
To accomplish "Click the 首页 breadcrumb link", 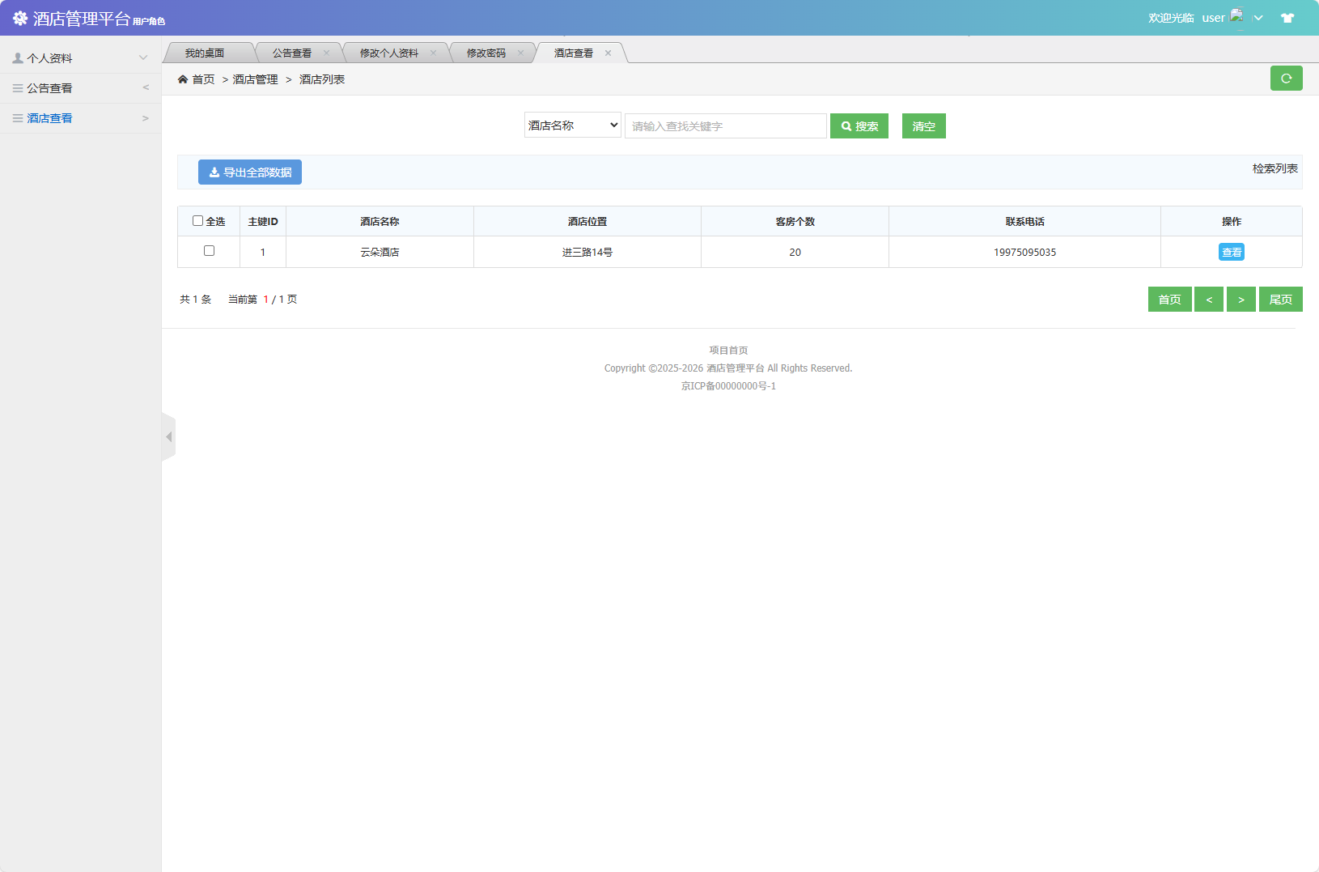I will point(203,79).
